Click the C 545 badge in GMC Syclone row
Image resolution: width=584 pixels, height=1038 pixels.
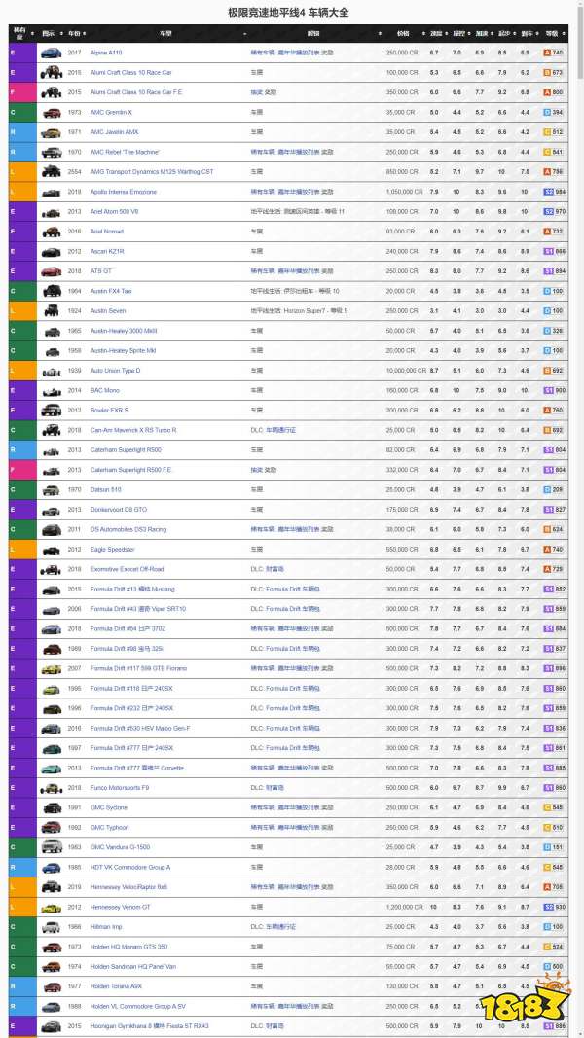click(x=553, y=807)
